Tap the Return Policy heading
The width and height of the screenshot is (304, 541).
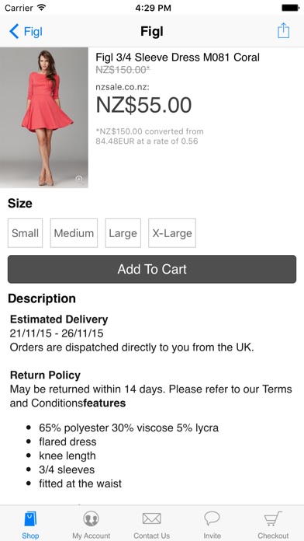(x=45, y=375)
